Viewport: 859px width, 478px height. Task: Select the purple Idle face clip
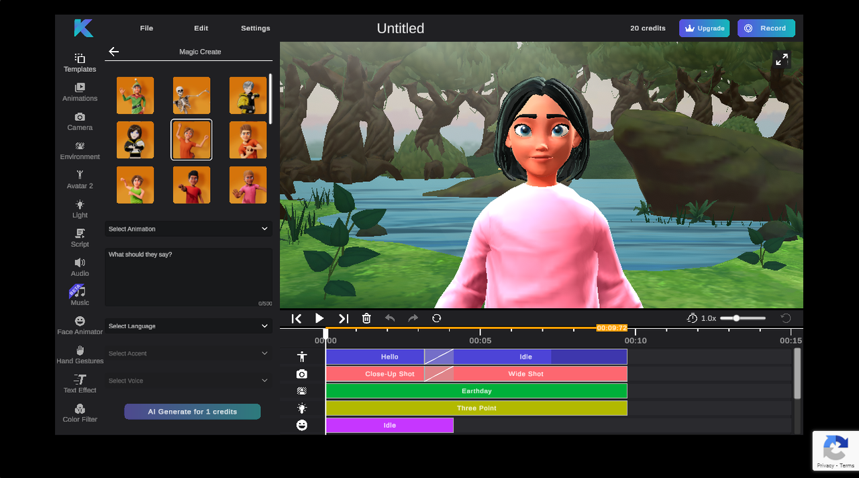click(x=390, y=425)
